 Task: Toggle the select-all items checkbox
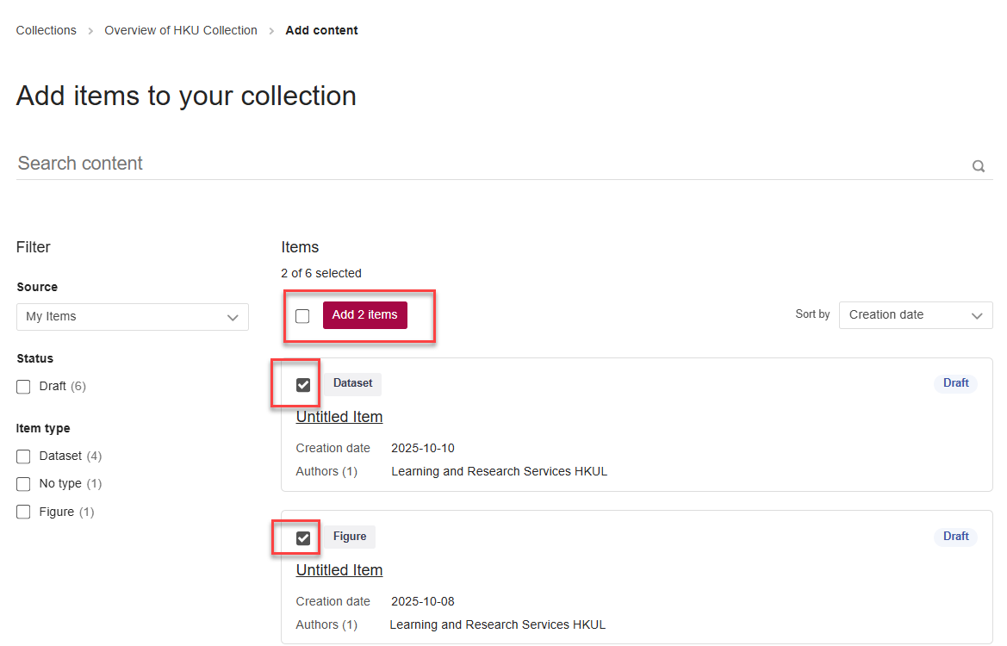pos(302,316)
